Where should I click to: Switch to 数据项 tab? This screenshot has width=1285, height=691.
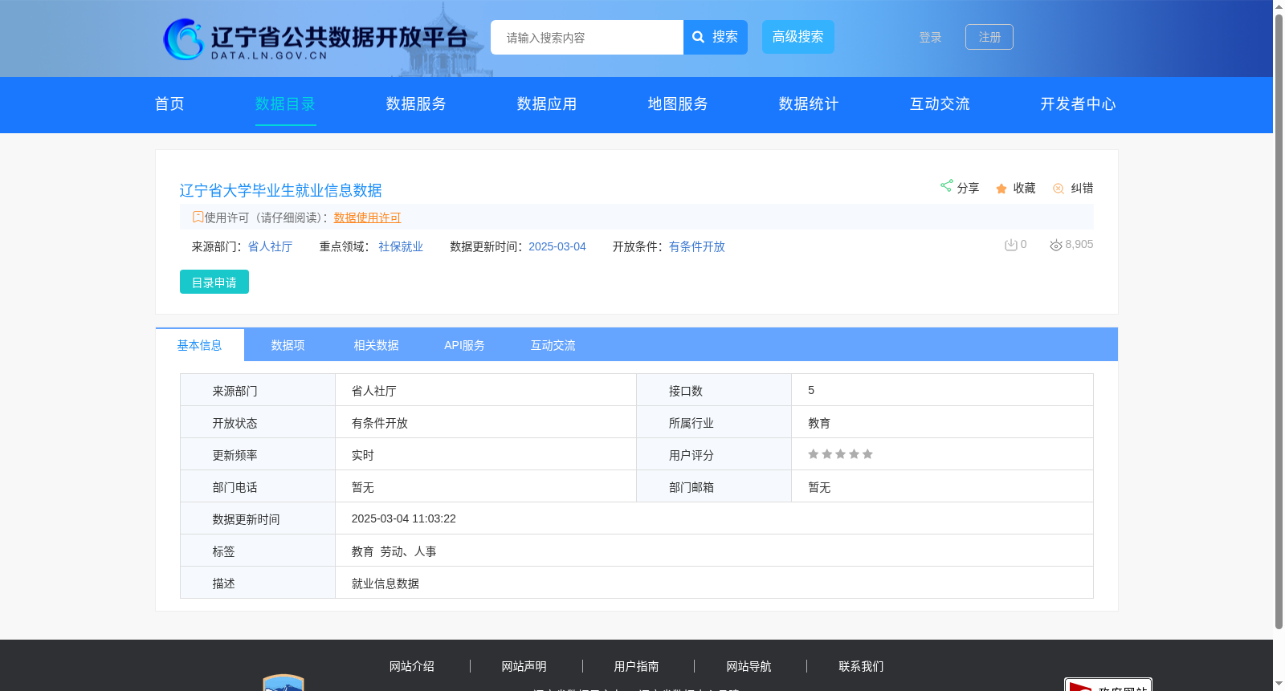(288, 345)
